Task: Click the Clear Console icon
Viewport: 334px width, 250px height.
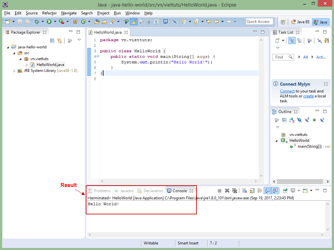Action: 245,191
